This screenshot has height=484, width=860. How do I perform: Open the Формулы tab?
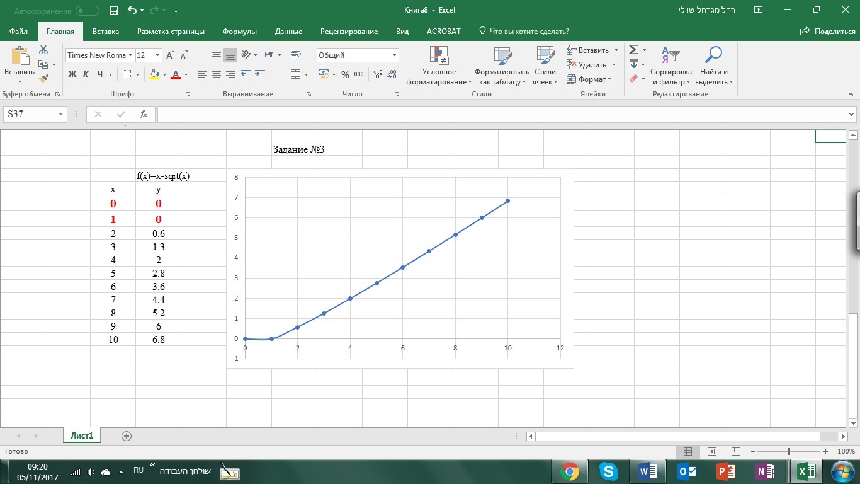[240, 32]
